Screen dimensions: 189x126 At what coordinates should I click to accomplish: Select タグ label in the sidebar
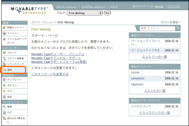tap(9, 91)
